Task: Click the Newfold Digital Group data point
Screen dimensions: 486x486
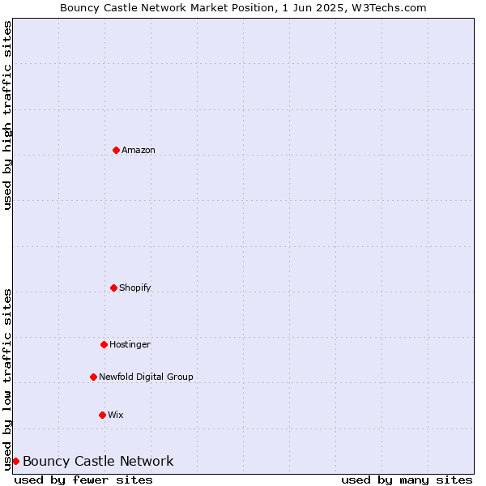Action: pyautogui.click(x=94, y=377)
